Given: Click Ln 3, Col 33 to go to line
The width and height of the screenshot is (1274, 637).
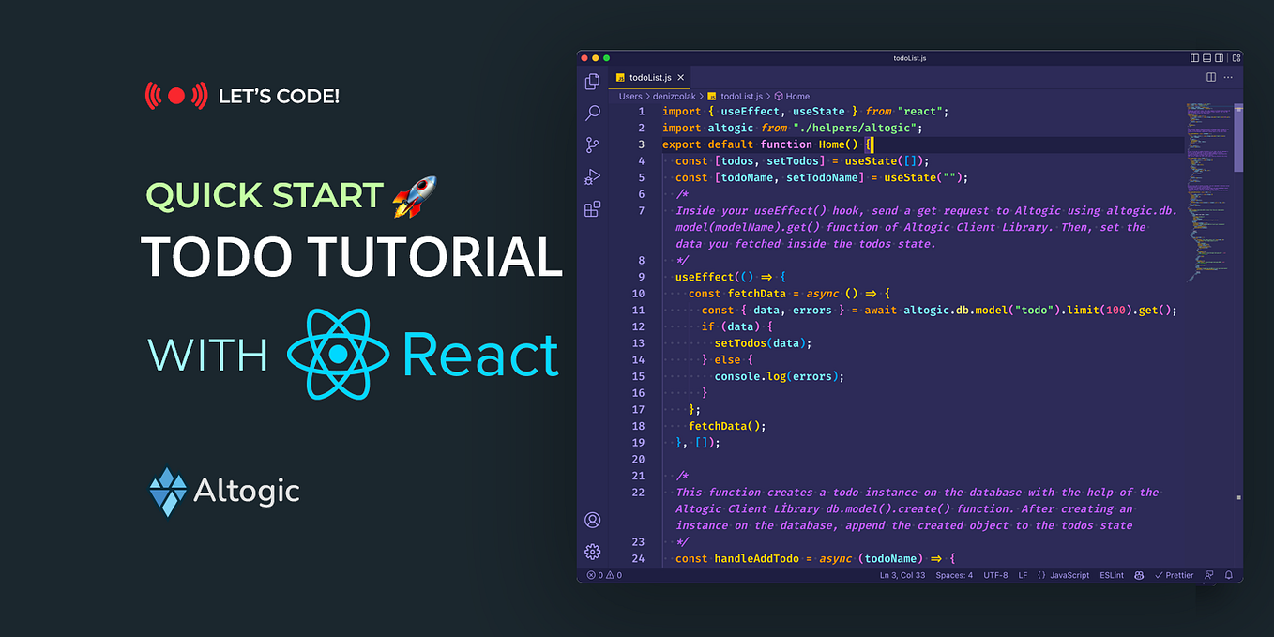Looking at the screenshot, I should (x=902, y=574).
